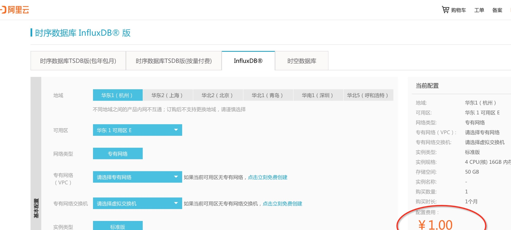This screenshot has height=230, width=511.
Task: Select region 华东1（杭州）
Action: pyautogui.click(x=118, y=95)
